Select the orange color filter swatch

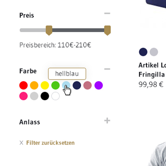click(x=34, y=85)
